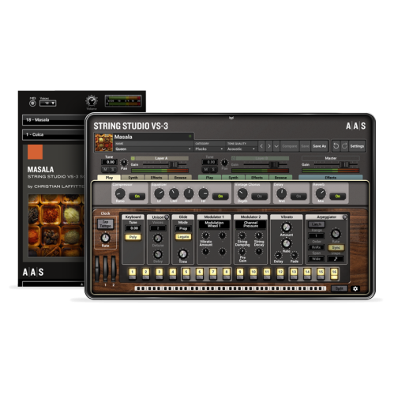Screen dimensions: 394x395
Task: Open the Settings button
Action: [357, 146]
